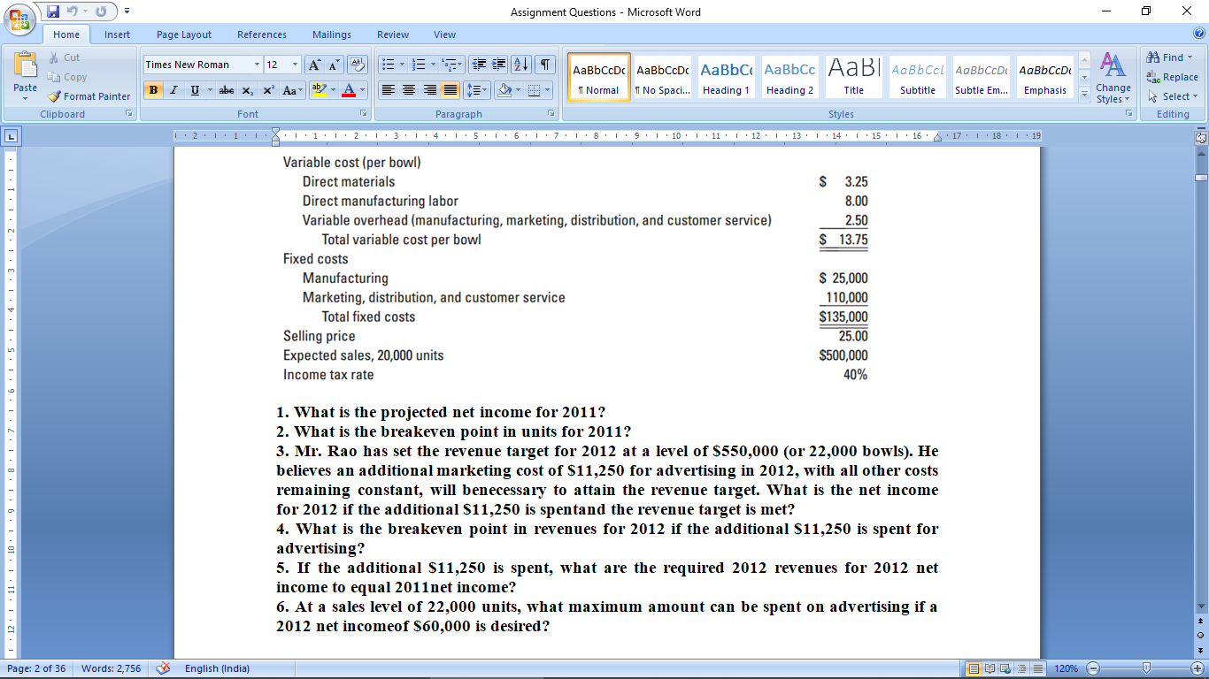1209x679 pixels.
Task: Select the Heading 1 style
Action: 726,77
